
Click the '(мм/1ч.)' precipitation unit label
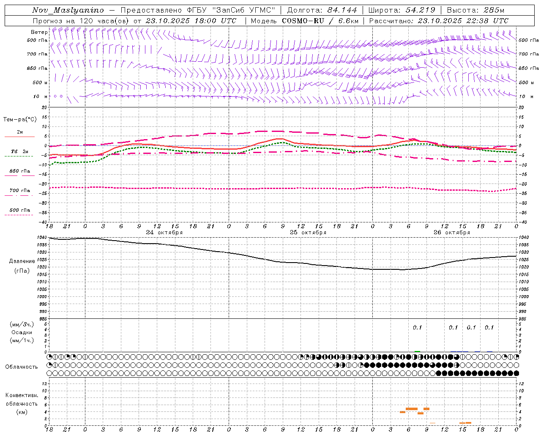point(22,340)
